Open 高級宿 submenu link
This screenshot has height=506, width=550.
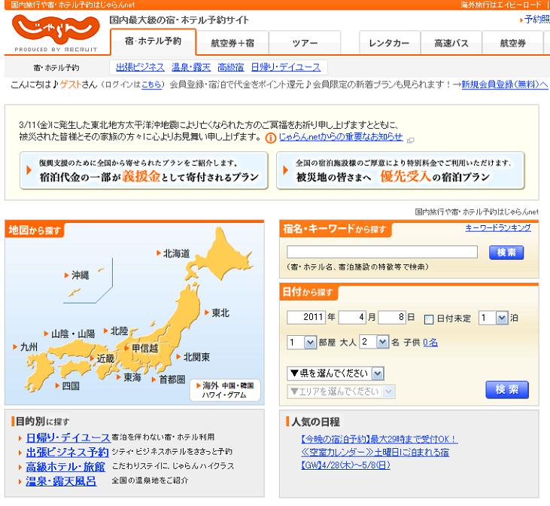(x=230, y=67)
